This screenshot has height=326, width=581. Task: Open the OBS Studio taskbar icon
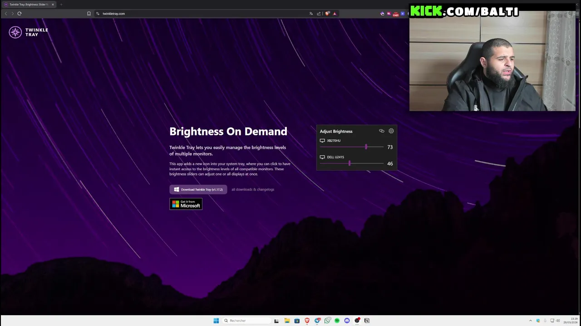pyautogui.click(x=357, y=321)
